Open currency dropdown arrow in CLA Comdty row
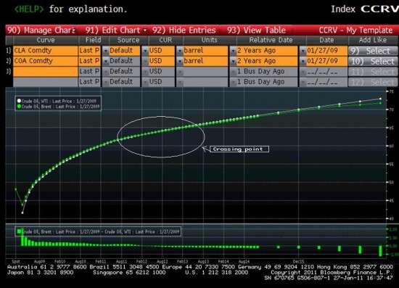Image resolution: width=399 pixels, height=288 pixels. pos(145,51)
